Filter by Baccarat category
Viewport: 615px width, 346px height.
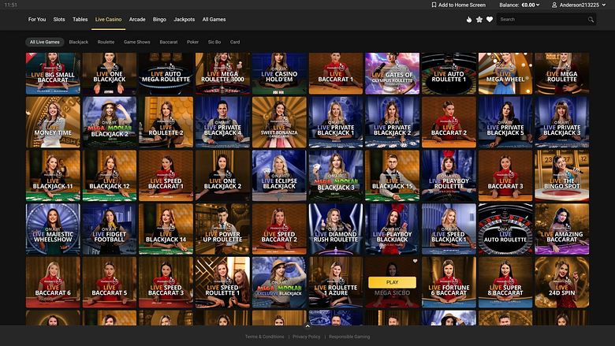point(169,42)
